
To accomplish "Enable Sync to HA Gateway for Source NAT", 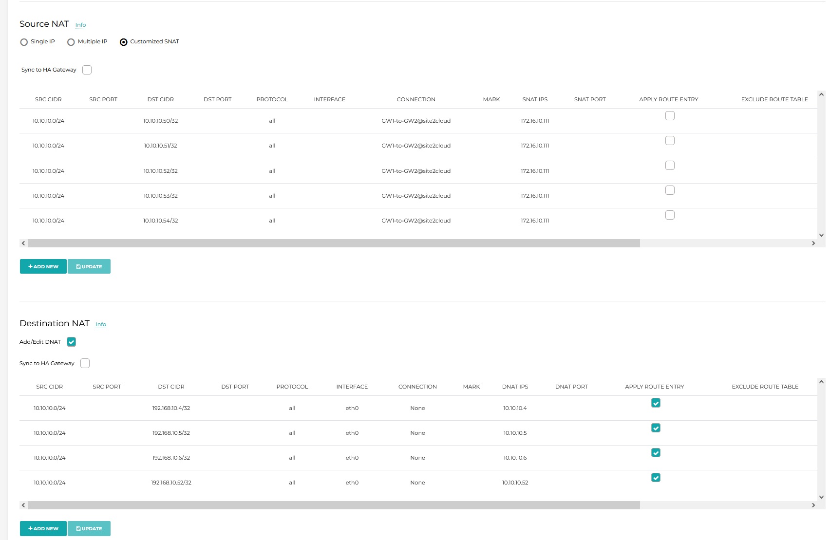I will pyautogui.click(x=87, y=70).
